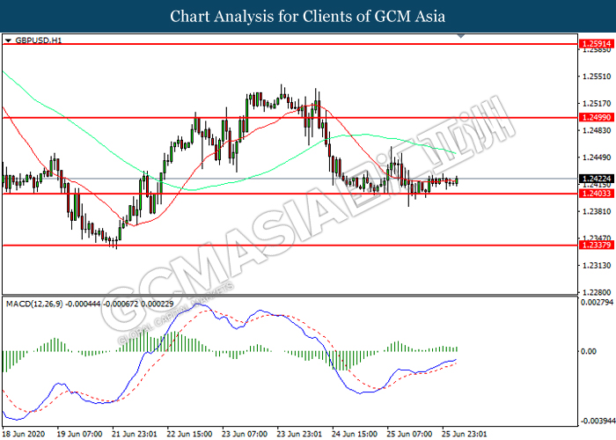Select the 1.25914 red price label

pos(597,44)
